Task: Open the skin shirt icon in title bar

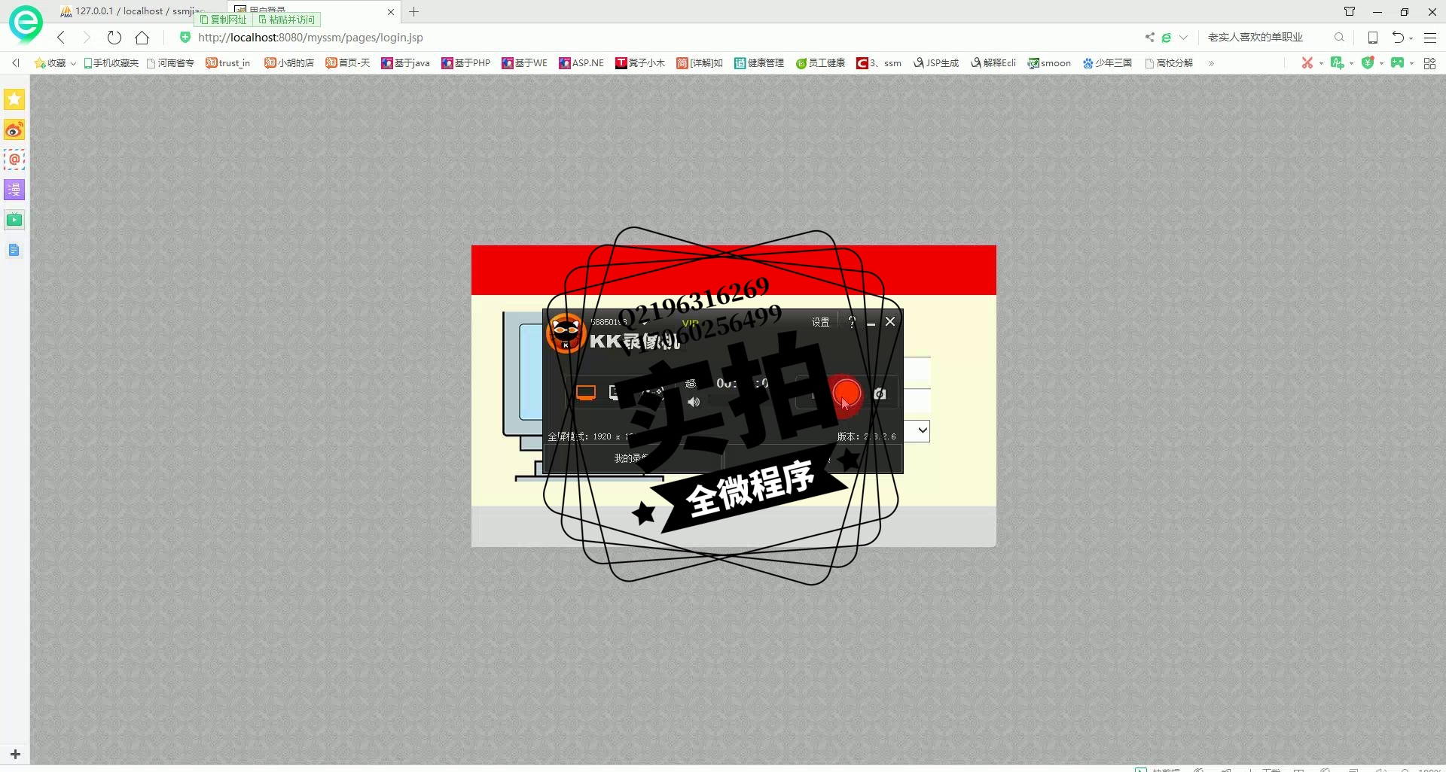Action: pyautogui.click(x=1350, y=11)
